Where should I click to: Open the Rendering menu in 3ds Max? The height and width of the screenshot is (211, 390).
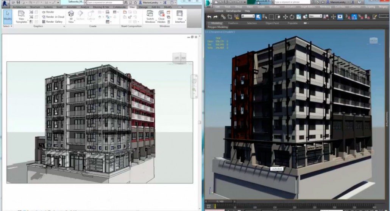pyautogui.click(x=325, y=6)
